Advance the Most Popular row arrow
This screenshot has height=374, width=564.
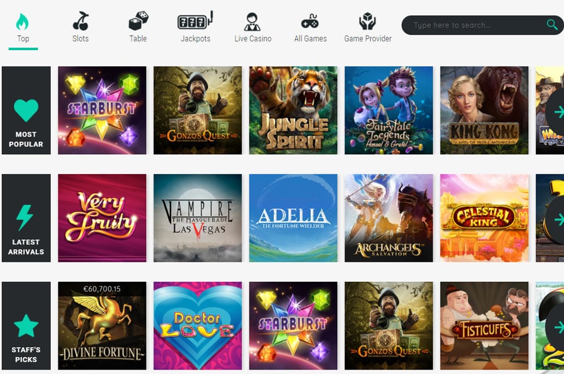(556, 112)
